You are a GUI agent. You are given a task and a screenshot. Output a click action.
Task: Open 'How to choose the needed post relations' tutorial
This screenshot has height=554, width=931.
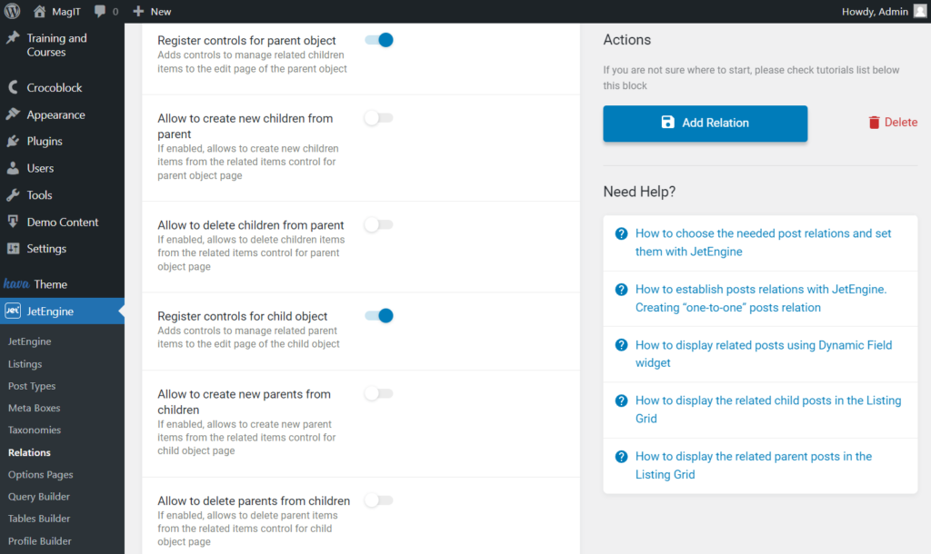tap(763, 242)
